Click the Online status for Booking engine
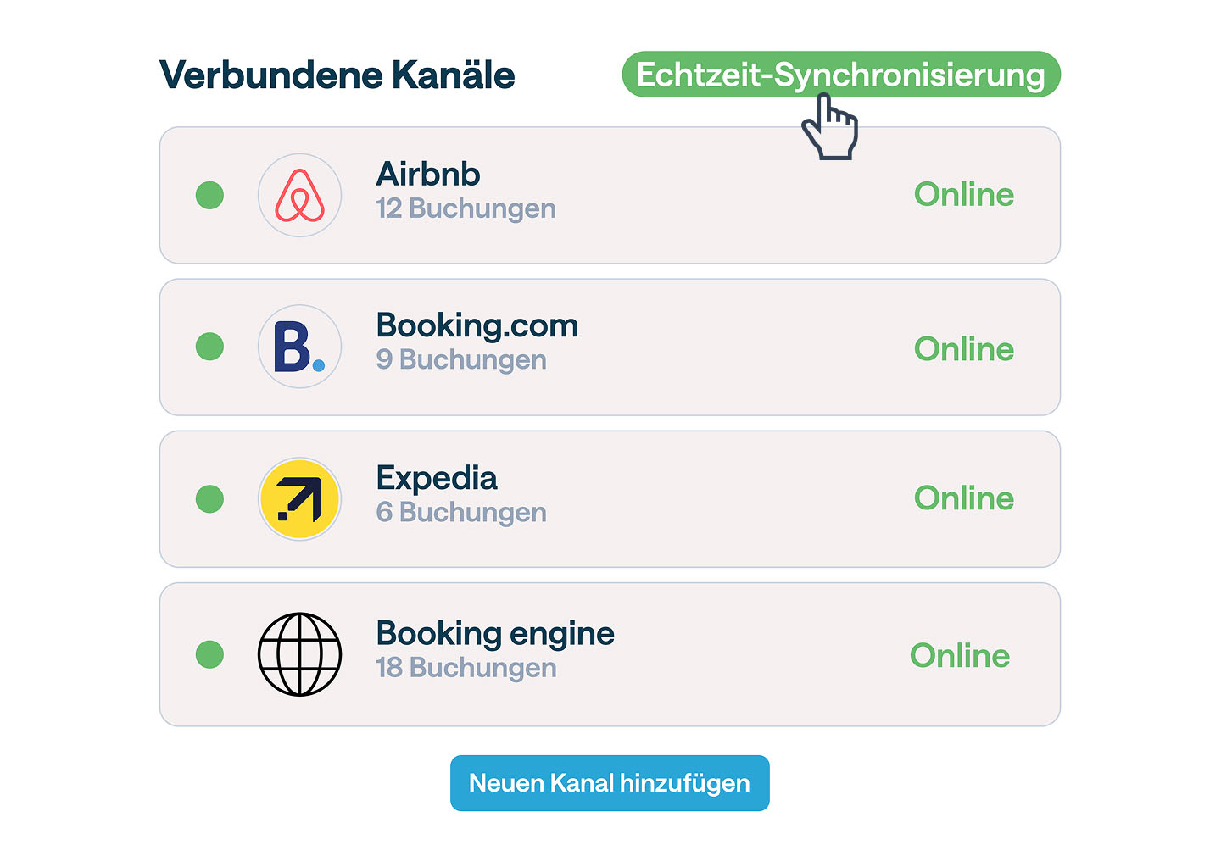1221x845 pixels. pyautogui.click(x=959, y=656)
